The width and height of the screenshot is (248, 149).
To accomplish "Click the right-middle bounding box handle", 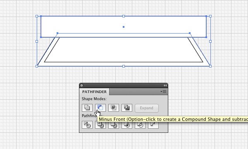I will pyautogui.click(x=210, y=41).
